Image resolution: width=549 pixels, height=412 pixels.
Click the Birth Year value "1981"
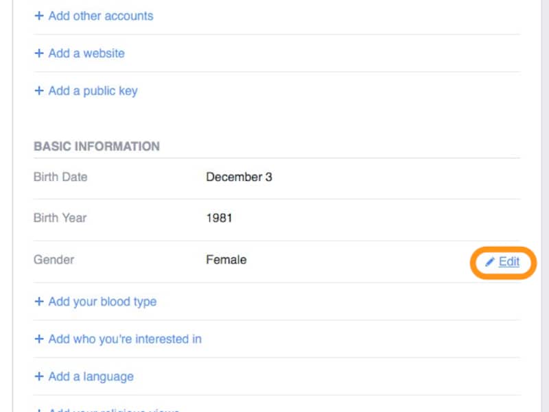coord(220,218)
